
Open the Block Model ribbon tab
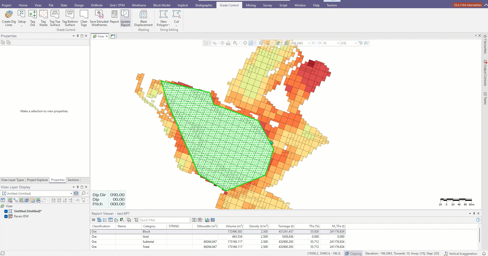pyautogui.click(x=162, y=5)
